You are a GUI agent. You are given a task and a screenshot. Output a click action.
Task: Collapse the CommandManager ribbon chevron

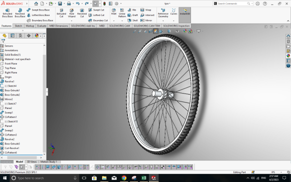point(288,21)
